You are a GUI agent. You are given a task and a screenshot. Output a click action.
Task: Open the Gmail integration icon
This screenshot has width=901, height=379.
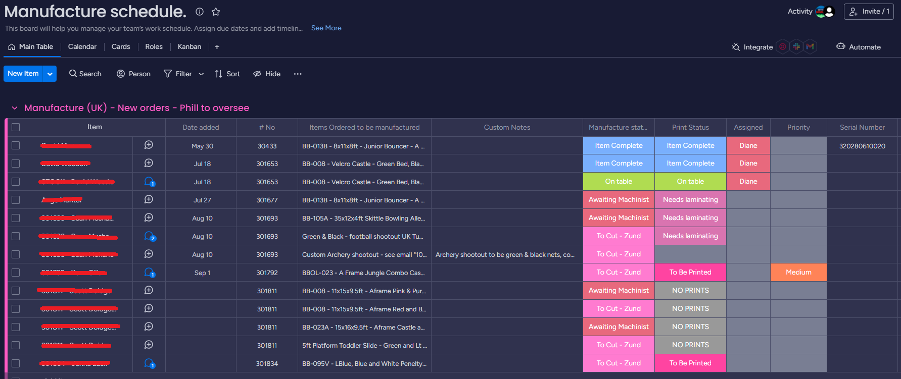[x=810, y=47]
